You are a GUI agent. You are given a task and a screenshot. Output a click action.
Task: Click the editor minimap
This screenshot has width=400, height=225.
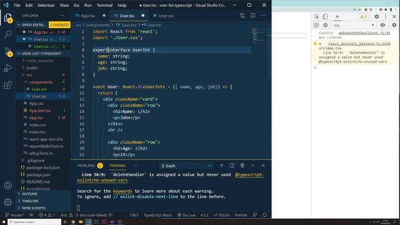pyautogui.click(x=258, y=36)
